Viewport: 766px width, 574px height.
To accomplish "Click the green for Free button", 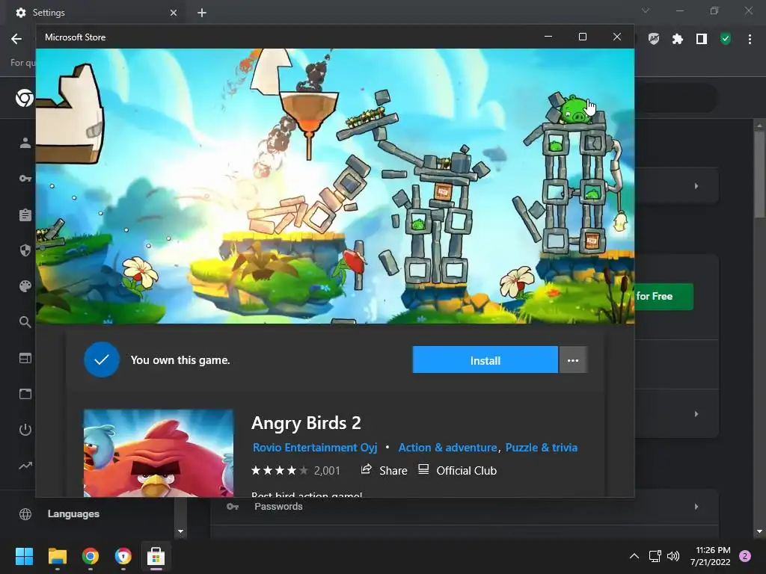I will (664, 296).
